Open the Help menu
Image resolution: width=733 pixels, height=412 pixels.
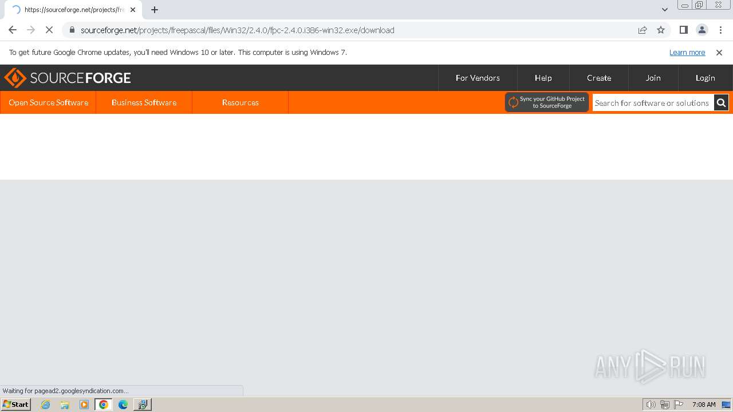543,78
